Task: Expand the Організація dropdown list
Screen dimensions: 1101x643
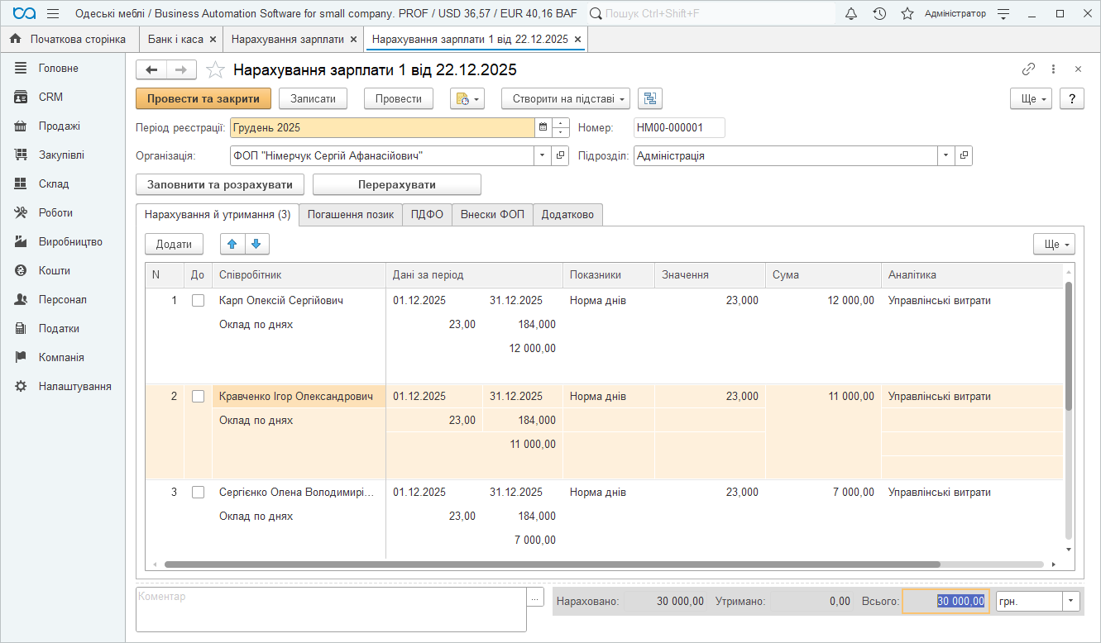Action: 543,155
